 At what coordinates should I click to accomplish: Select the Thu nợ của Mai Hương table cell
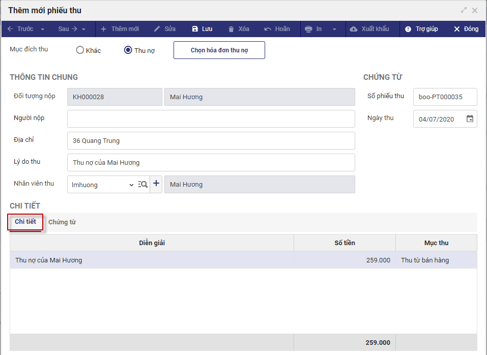152,260
